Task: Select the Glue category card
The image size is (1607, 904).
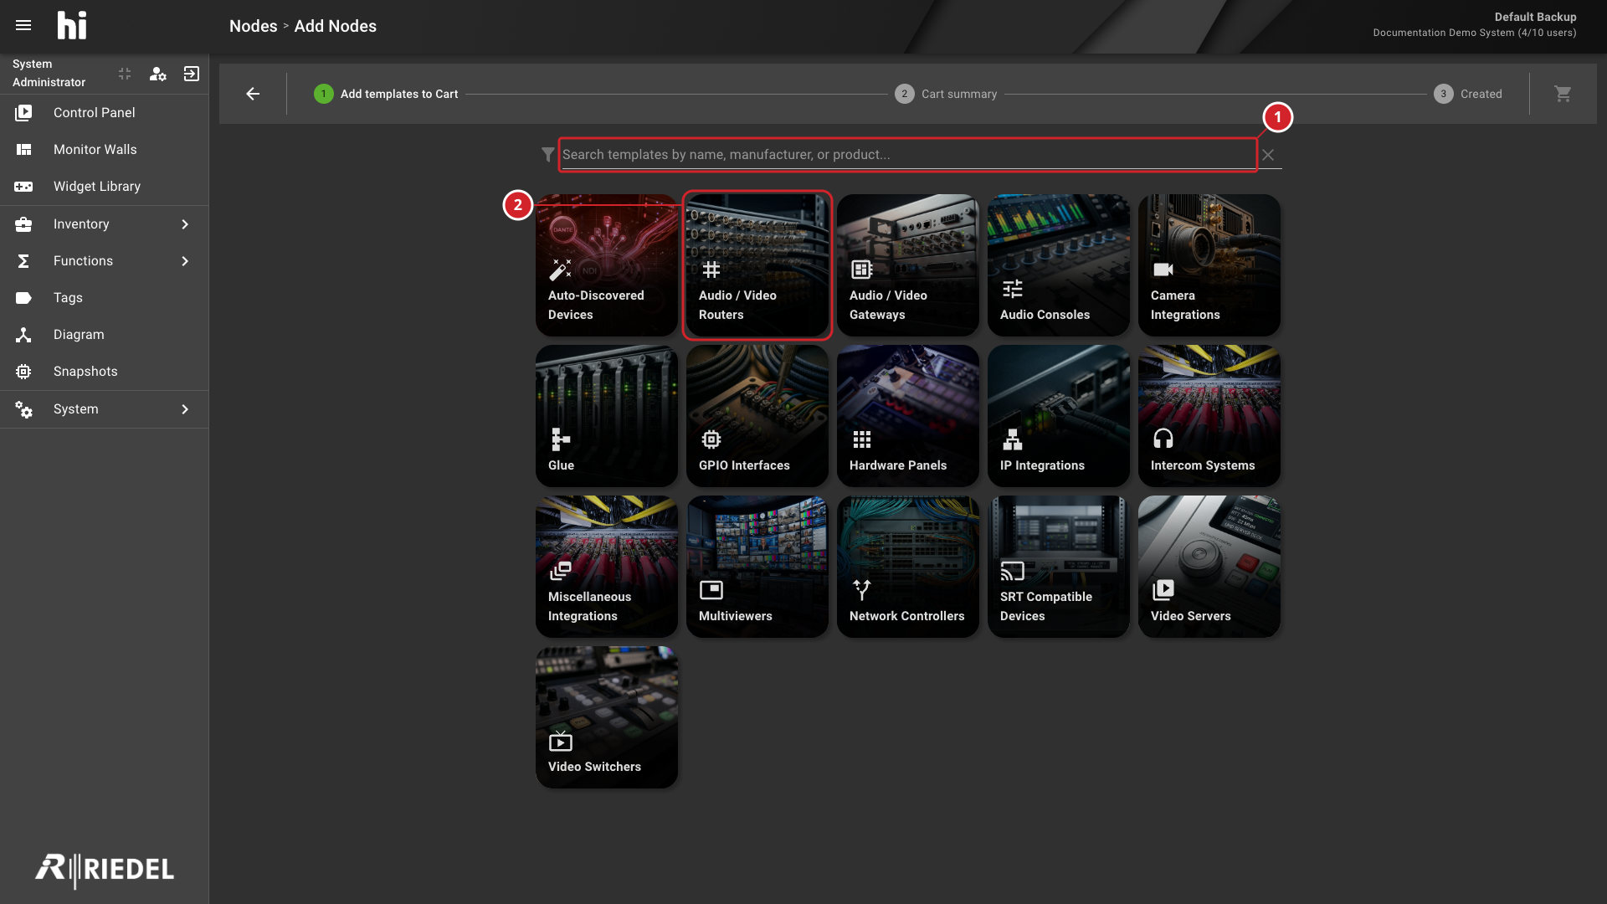Action: point(607,416)
